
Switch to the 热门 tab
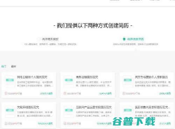point(3,66)
